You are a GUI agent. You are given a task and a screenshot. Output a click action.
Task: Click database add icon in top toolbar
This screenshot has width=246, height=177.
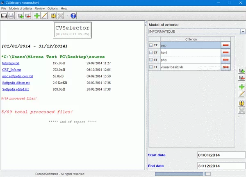(x=20, y=16)
